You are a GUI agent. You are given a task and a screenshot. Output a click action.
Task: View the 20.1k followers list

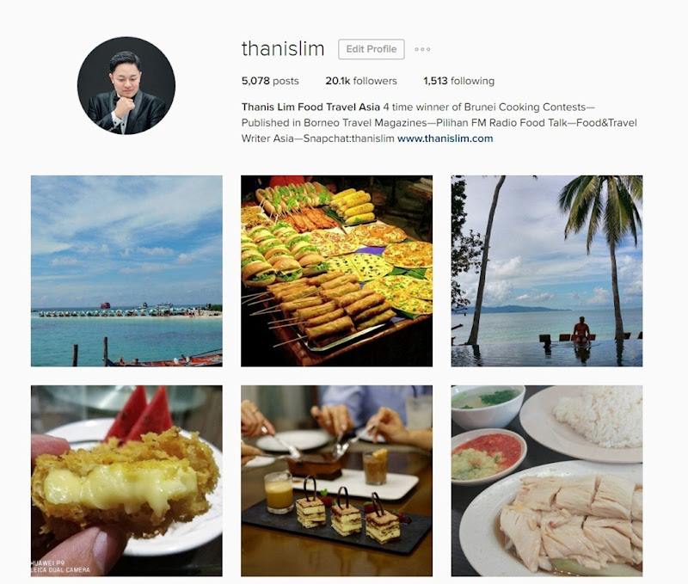pos(360,81)
